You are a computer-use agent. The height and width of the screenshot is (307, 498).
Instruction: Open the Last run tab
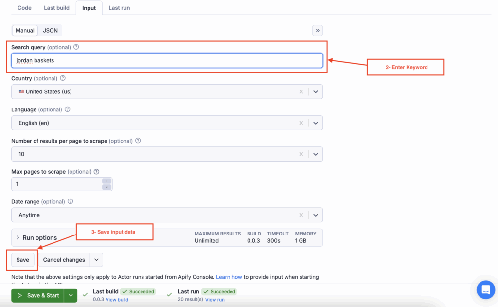pos(119,8)
